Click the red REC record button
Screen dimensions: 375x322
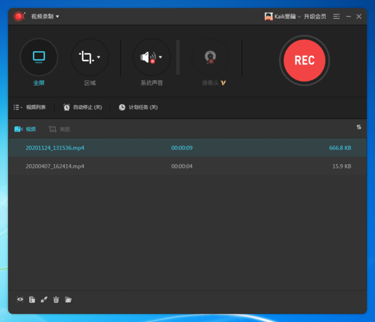point(304,60)
